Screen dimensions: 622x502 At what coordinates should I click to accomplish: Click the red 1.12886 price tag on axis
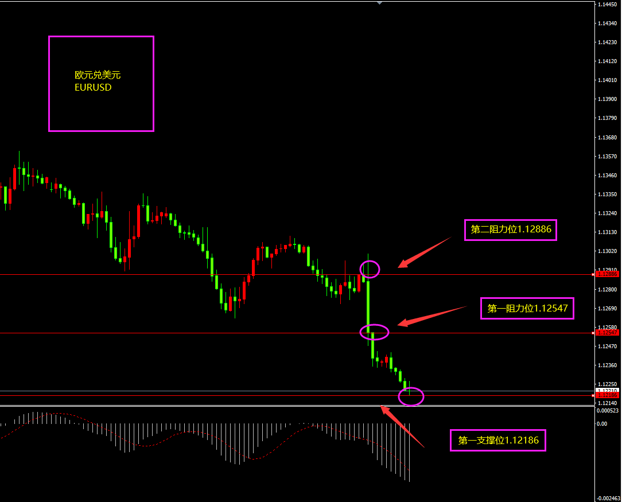point(607,274)
